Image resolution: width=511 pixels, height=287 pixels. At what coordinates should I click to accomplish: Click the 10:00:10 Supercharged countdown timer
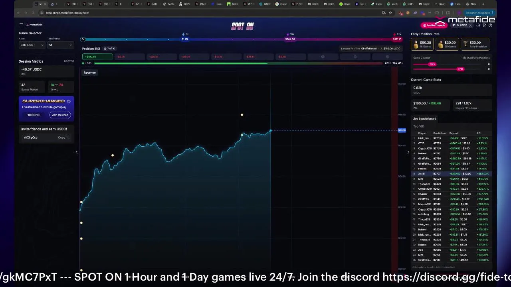coord(34,115)
